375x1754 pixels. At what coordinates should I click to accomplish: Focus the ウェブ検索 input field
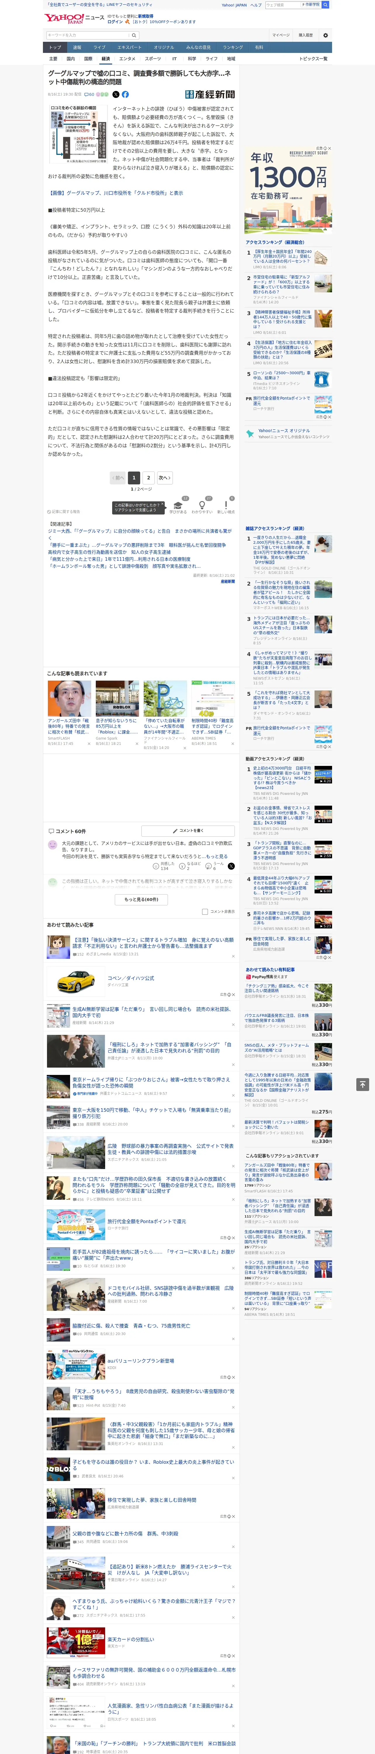[x=282, y=5]
